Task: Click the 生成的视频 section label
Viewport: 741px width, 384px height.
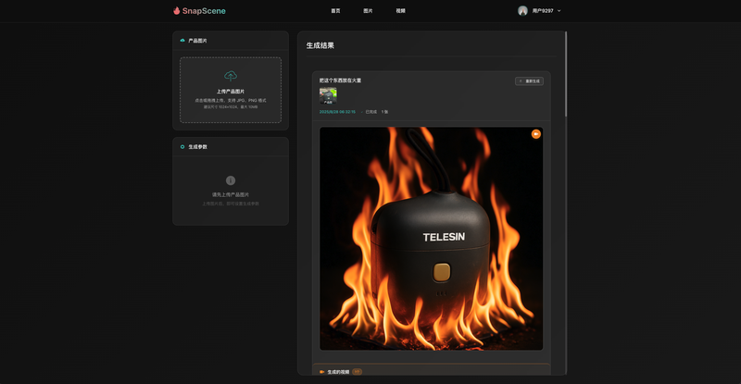Action: (338, 372)
